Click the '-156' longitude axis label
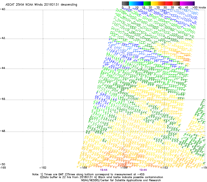This screenshot has height=182, width=207. [124, 168]
